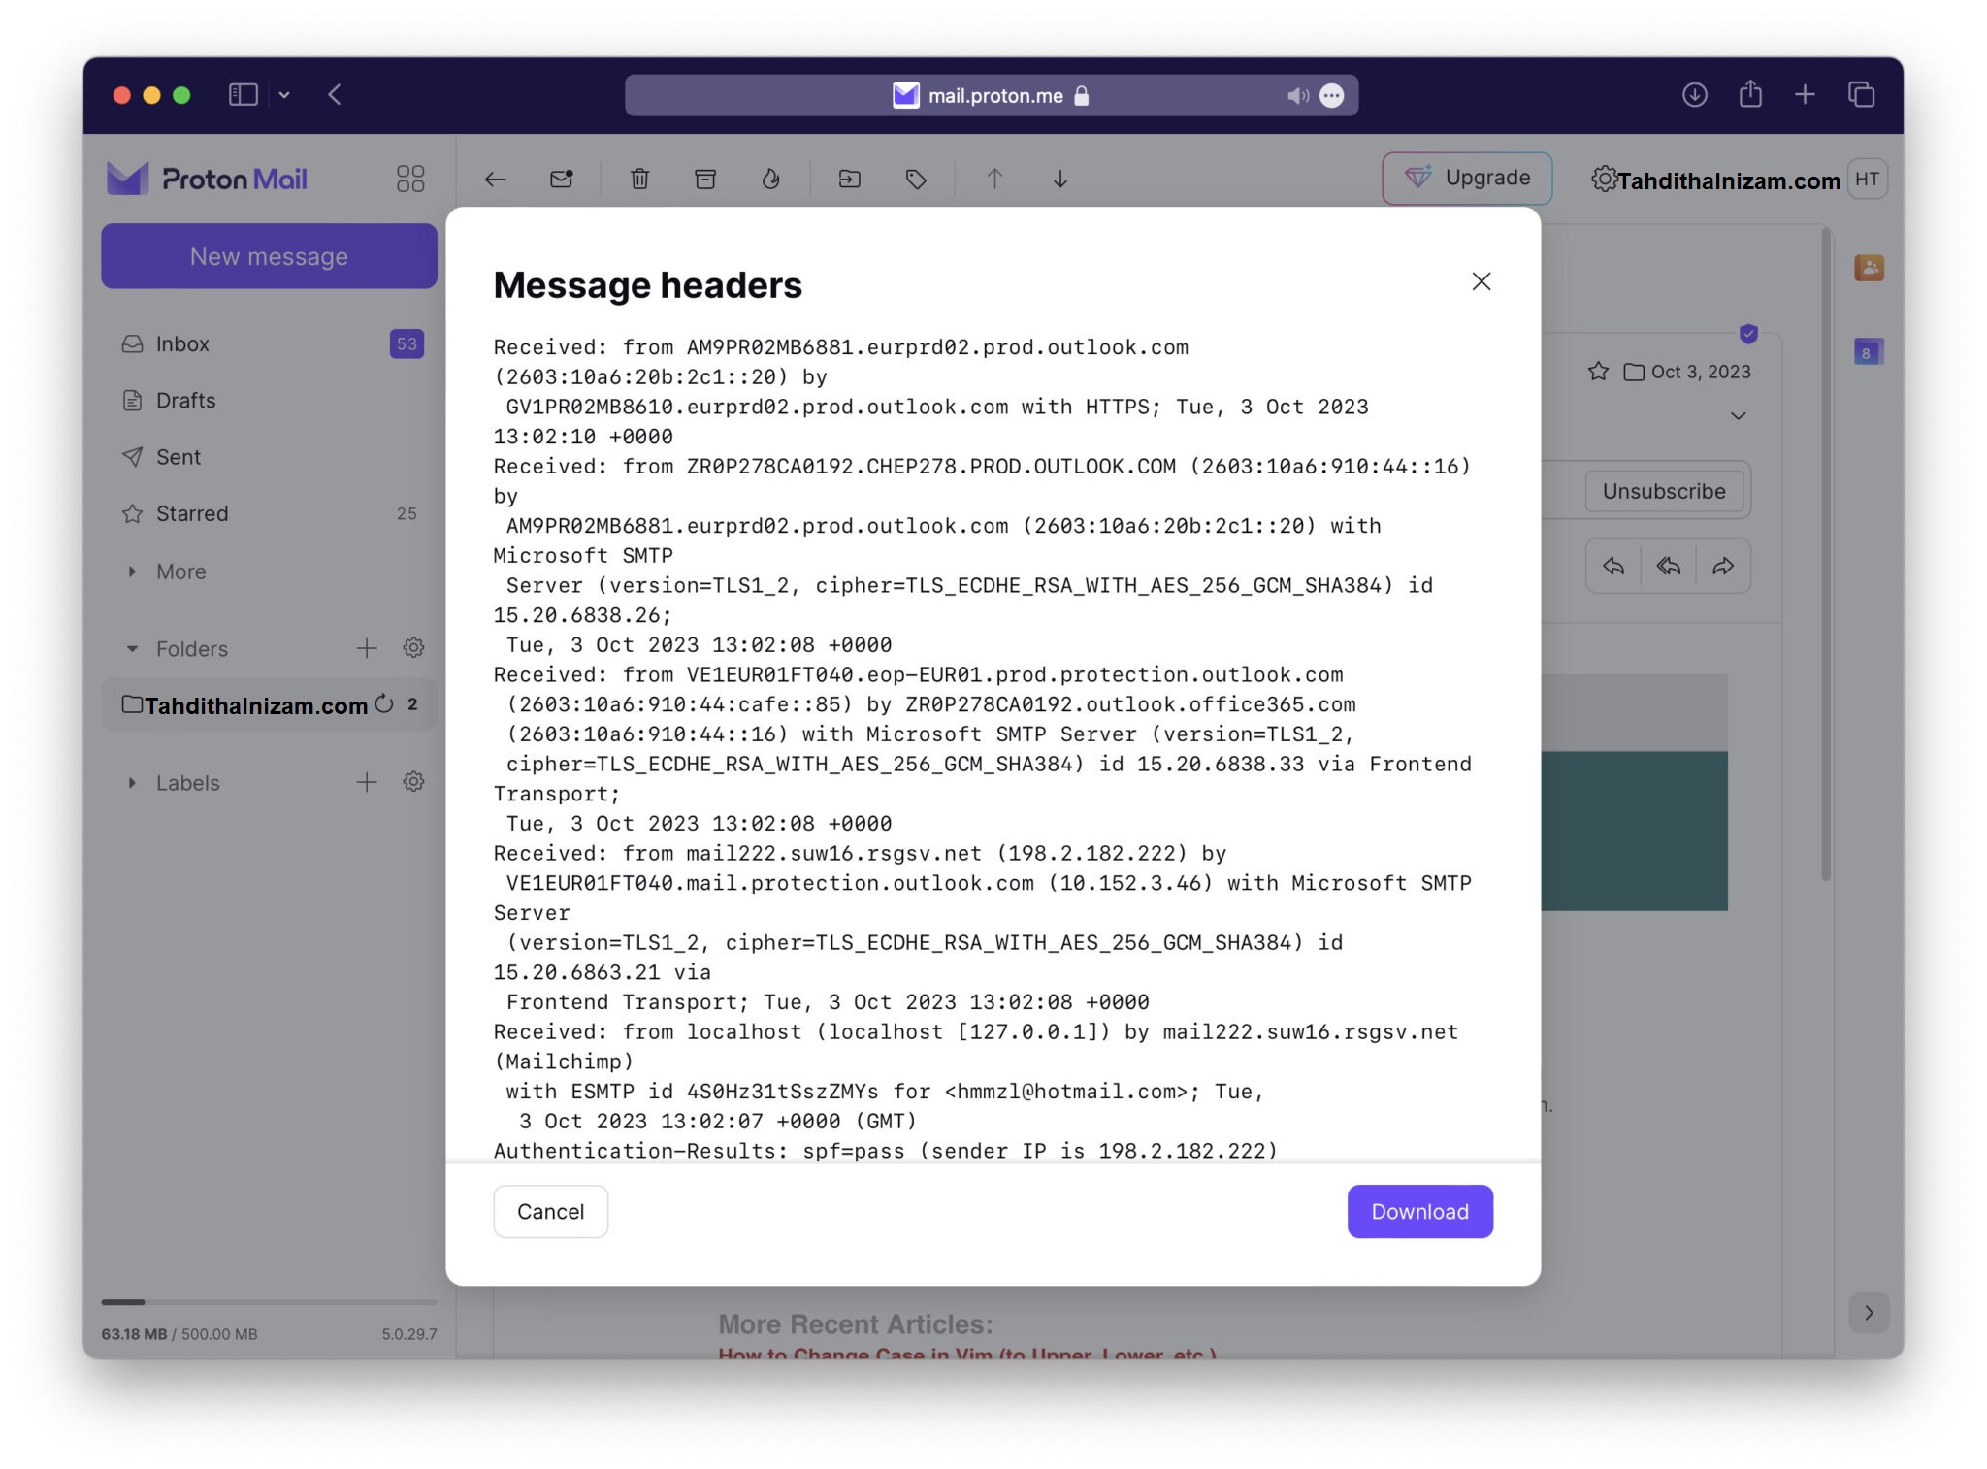
Task: Expand the More sidebar section
Action: coord(167,571)
